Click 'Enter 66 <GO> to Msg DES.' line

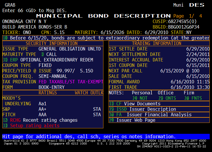[35, 10]
